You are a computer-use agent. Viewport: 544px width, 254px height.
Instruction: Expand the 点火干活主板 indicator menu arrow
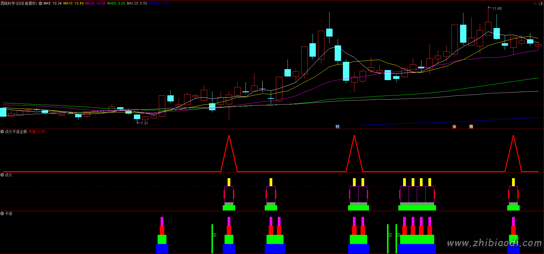point(2,132)
